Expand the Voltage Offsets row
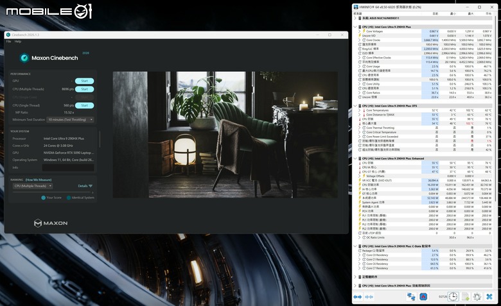Viewport: 501px width, 306px height. tap(360, 176)
